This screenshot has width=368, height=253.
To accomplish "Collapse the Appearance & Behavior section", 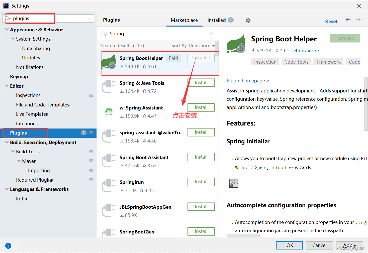I will (x=7, y=29).
